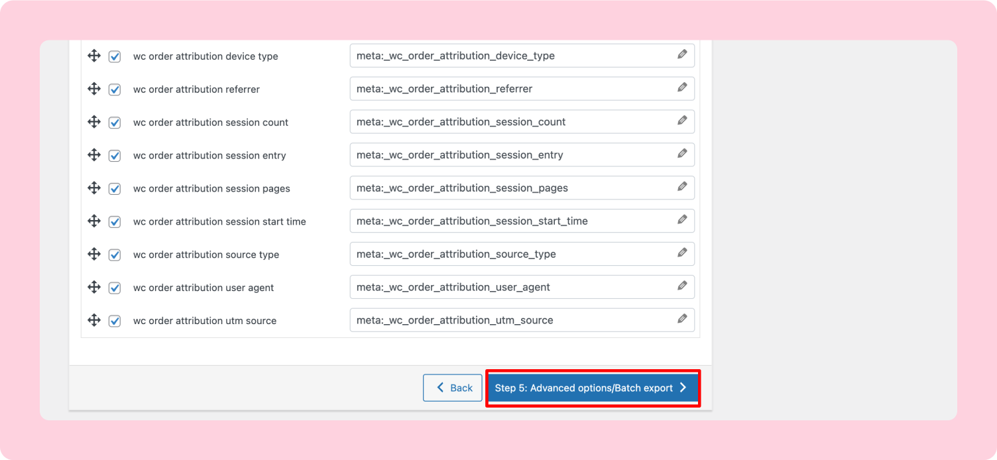This screenshot has height=460, width=997.
Task: Click the drag handle for device type row
Action: [93, 55]
